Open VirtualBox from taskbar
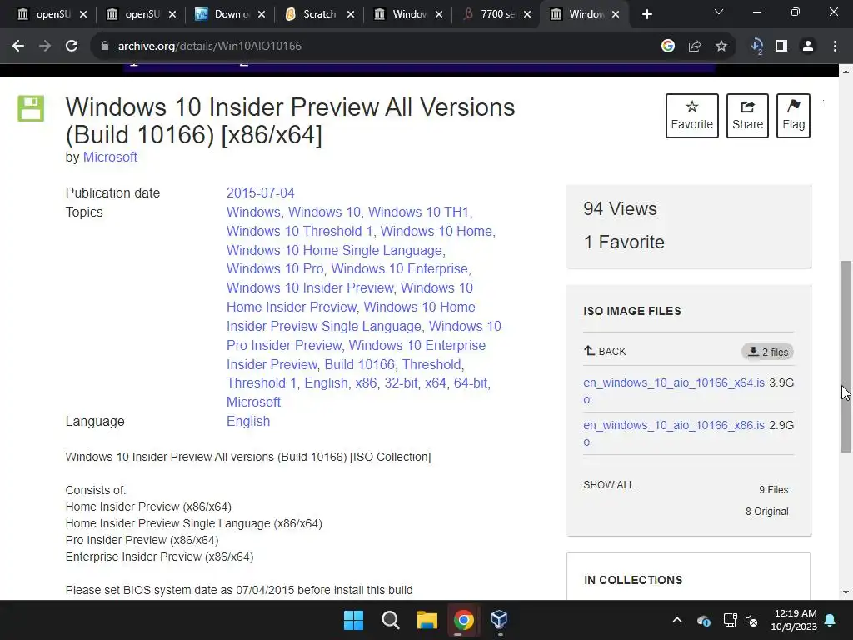Screen dimensions: 853x640 499,620
